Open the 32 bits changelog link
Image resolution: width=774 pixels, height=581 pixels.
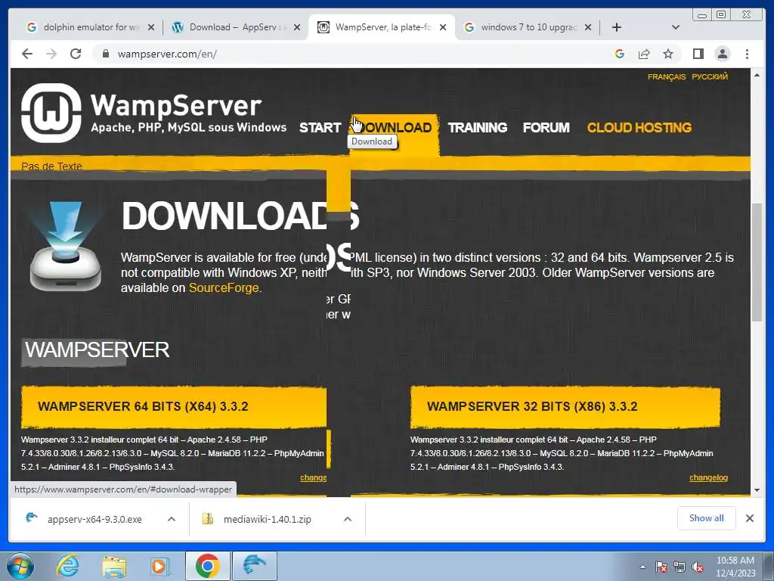(708, 478)
